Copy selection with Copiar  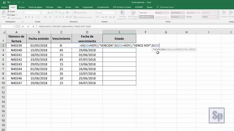click(11, 15)
